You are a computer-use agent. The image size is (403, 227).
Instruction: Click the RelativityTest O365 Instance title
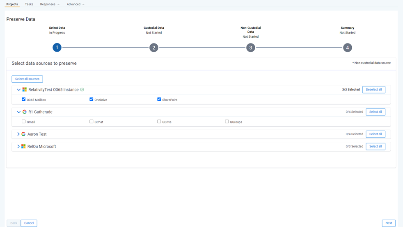click(x=53, y=89)
